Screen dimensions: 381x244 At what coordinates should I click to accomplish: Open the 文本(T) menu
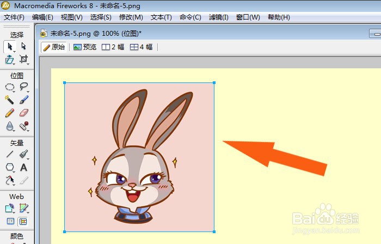[161, 17]
